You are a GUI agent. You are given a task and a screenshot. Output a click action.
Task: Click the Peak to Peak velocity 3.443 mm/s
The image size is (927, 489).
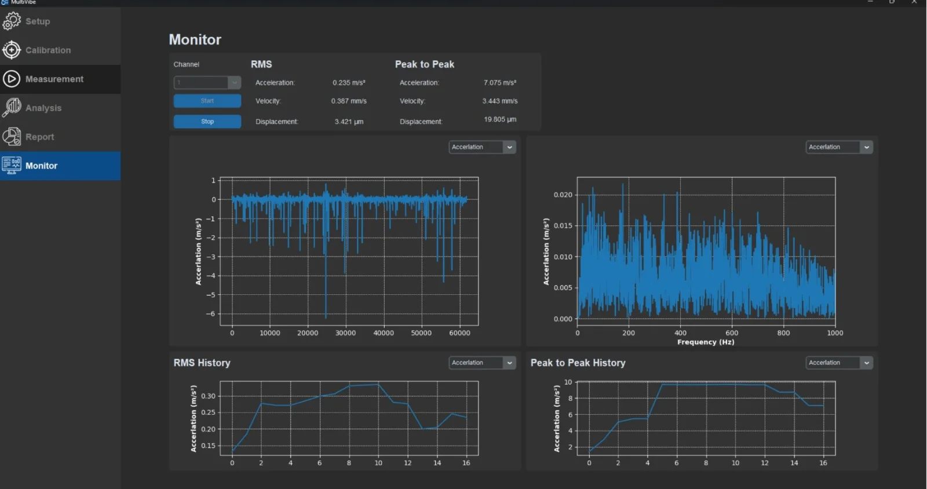point(500,101)
